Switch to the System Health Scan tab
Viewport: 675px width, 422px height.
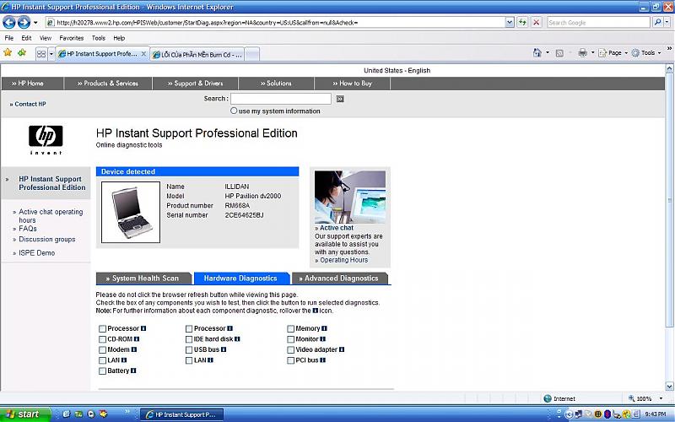coord(143,278)
